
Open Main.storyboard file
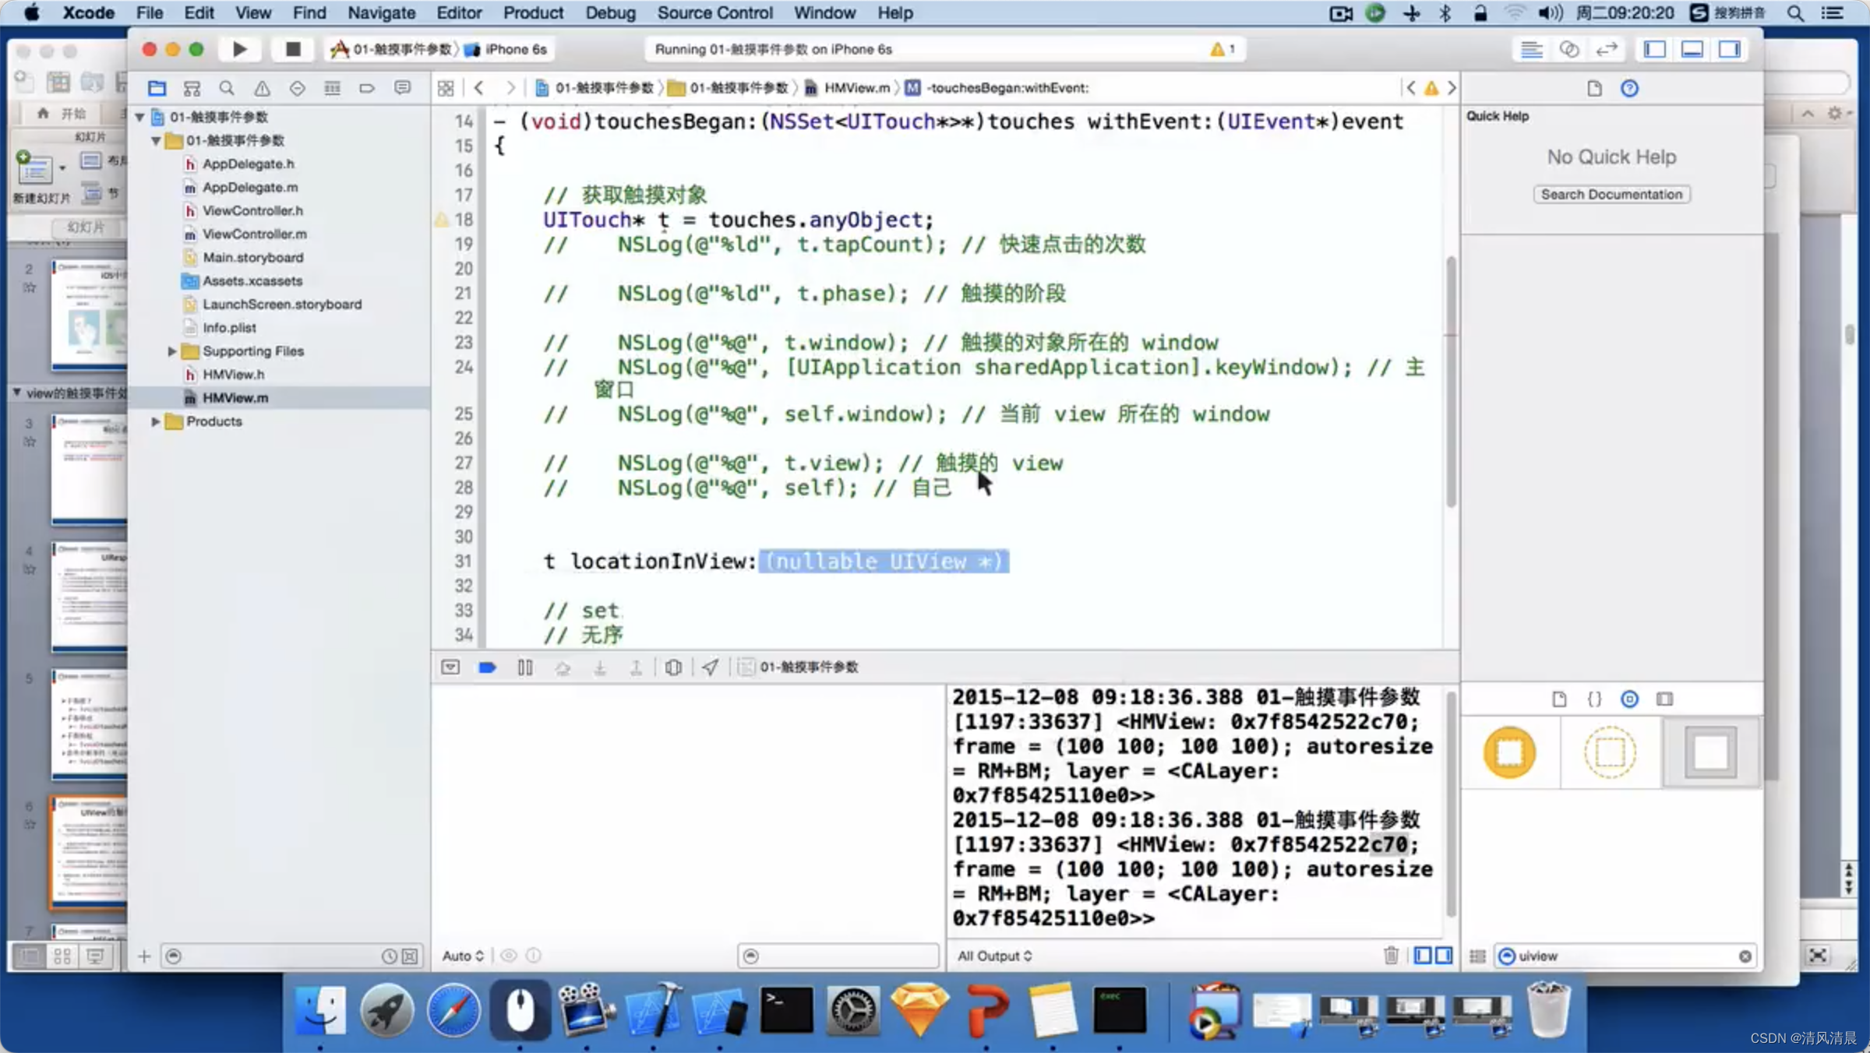tap(252, 257)
